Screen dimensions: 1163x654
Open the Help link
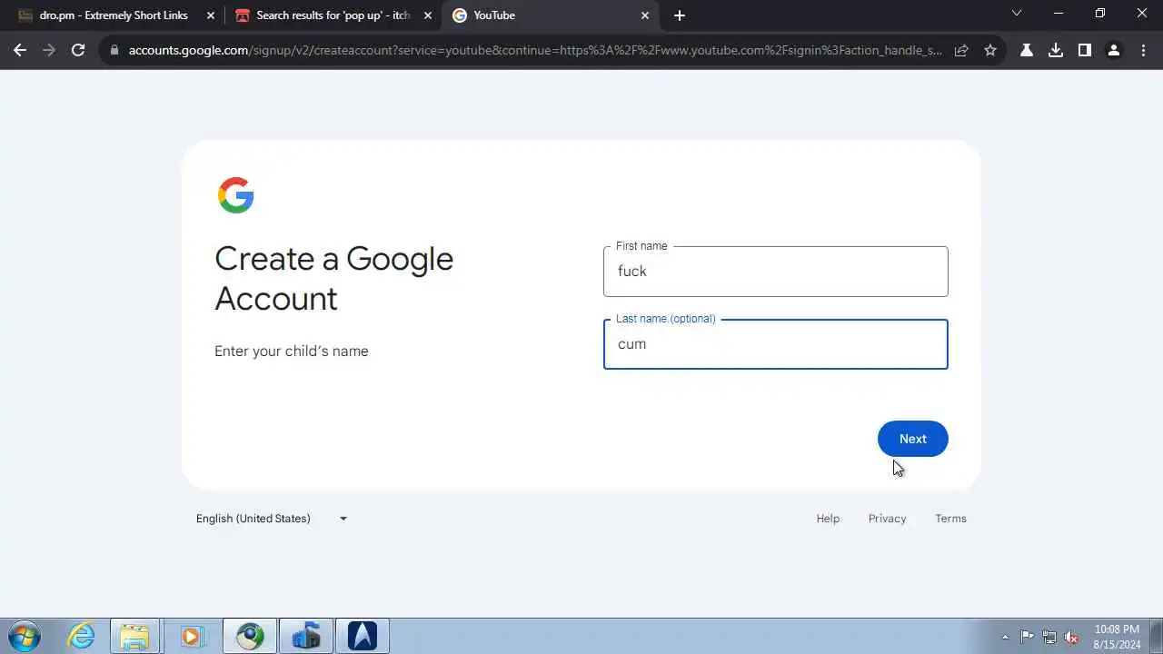[x=828, y=519]
